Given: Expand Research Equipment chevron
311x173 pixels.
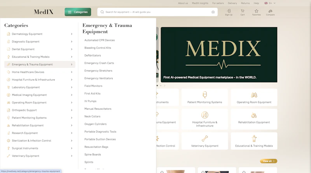Looking at the screenshot, I should [x=72, y=133].
